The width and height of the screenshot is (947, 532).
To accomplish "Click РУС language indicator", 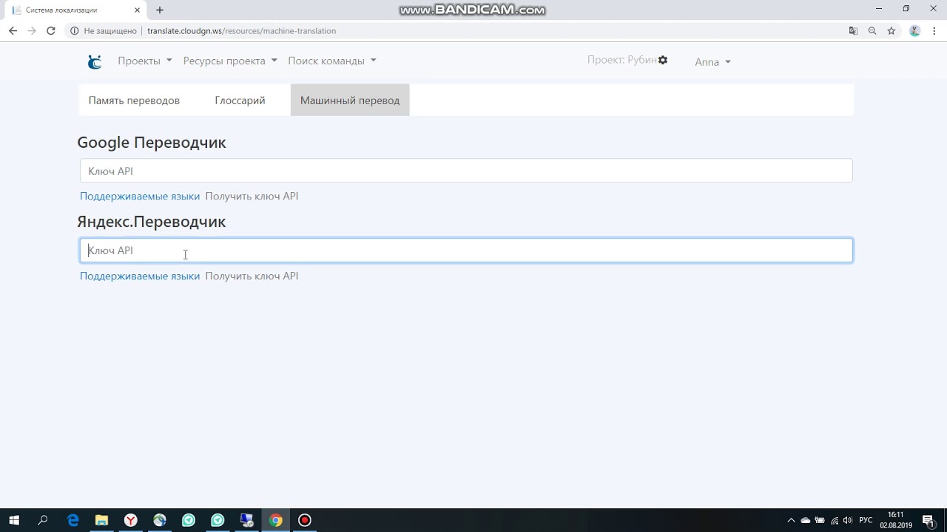I will pyautogui.click(x=866, y=520).
